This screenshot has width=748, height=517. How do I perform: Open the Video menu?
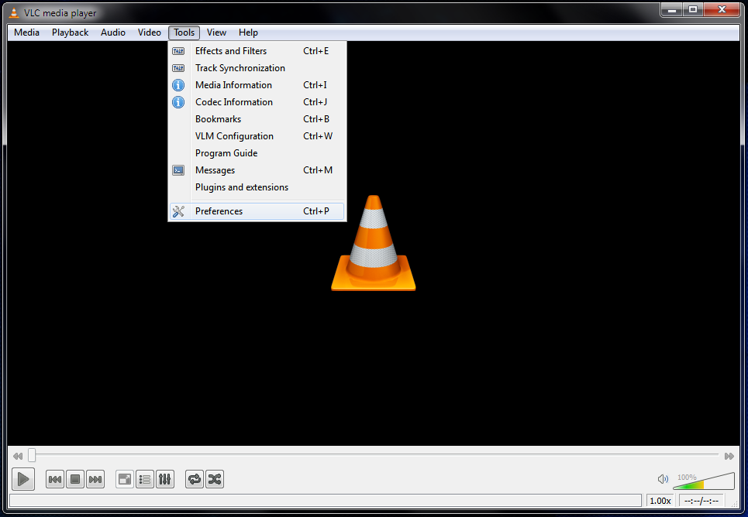click(x=150, y=33)
